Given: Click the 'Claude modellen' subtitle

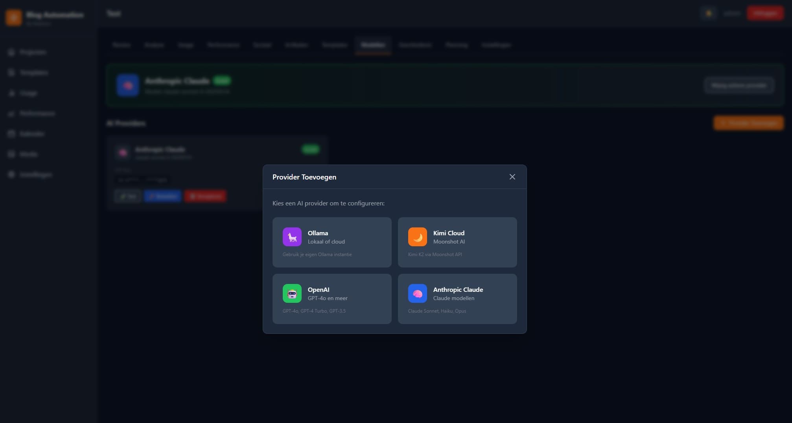Looking at the screenshot, I should (x=454, y=298).
